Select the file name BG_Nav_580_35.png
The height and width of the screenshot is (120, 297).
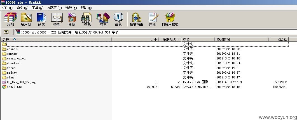pos(21,82)
